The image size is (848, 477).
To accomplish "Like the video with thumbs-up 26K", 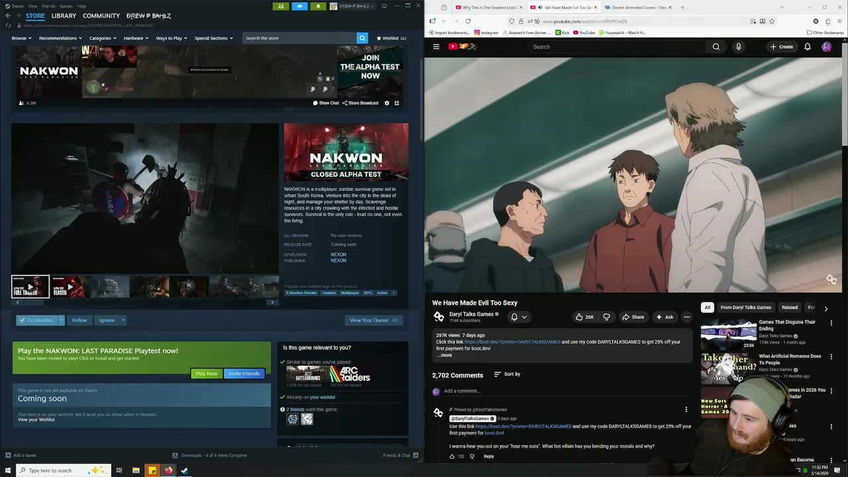I will click(x=584, y=317).
